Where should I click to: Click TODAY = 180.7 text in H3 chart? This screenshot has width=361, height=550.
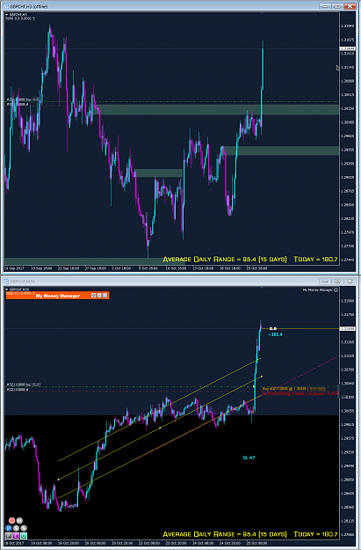click(x=315, y=260)
